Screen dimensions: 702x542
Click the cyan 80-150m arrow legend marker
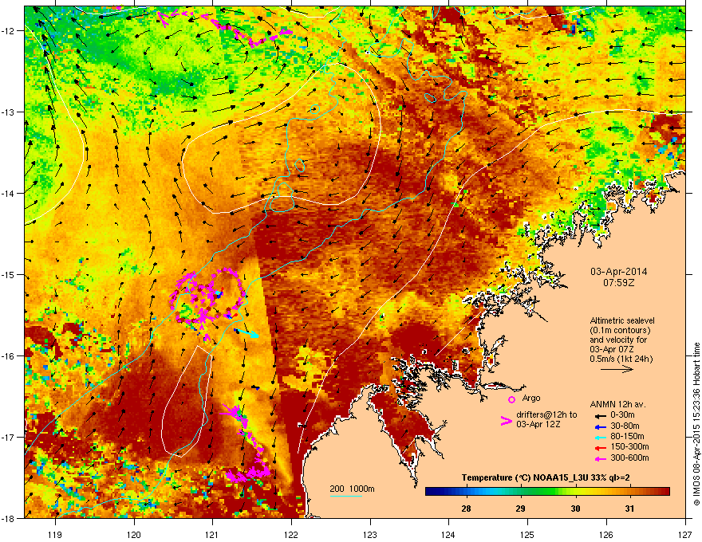click(601, 437)
